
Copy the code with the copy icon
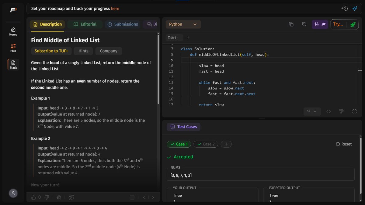coord(291,24)
